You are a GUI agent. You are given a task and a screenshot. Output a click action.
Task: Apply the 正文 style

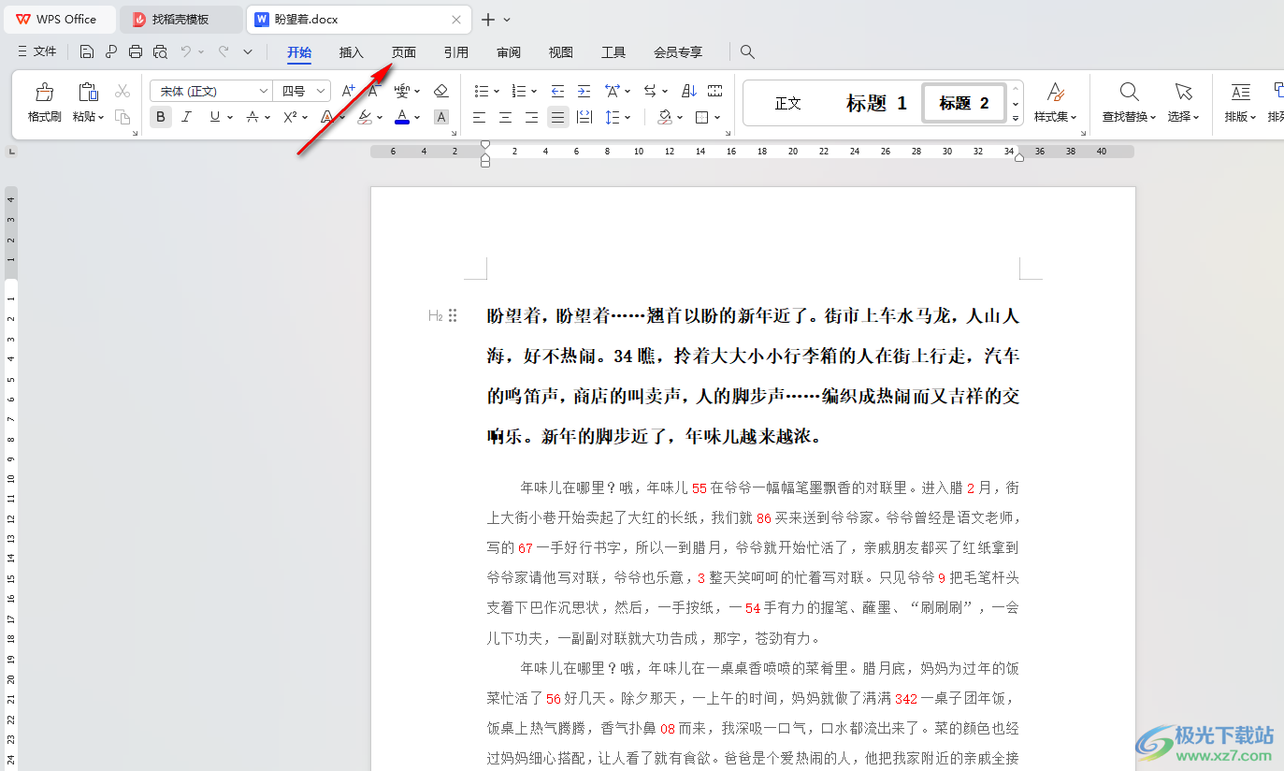(x=788, y=103)
